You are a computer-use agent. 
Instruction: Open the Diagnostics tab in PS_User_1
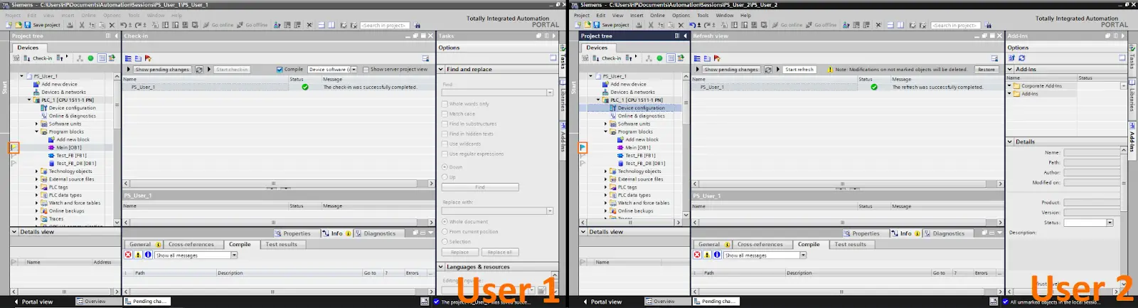pos(376,233)
